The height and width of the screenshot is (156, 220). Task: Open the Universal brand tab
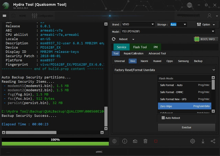pos(120,61)
